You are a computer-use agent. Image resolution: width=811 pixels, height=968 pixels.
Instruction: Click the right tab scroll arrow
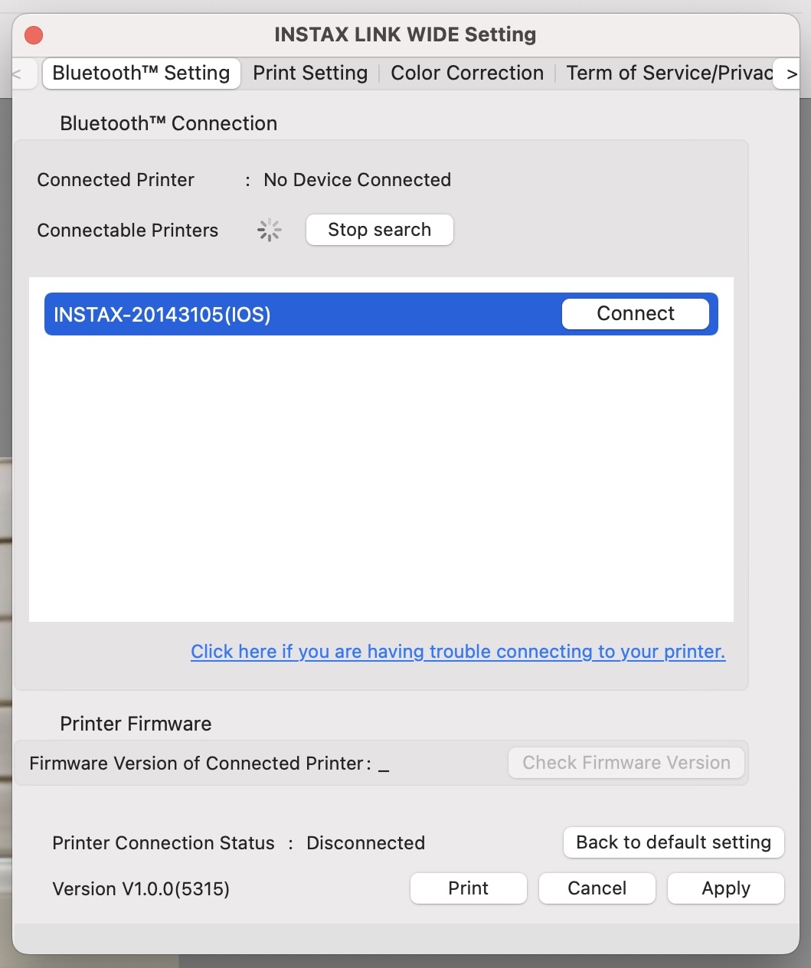(x=791, y=74)
